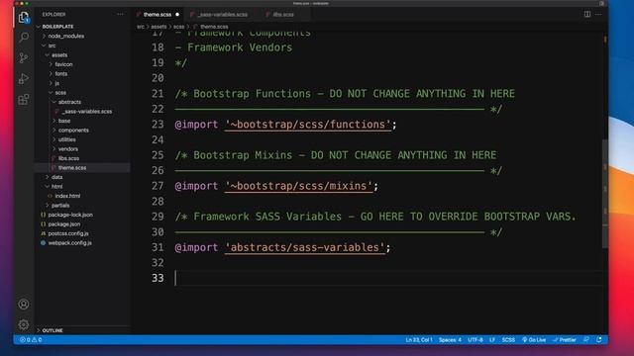Viewport: 634px width, 356px height.
Task: Open the Accounts menu icon
Action: tap(24, 304)
